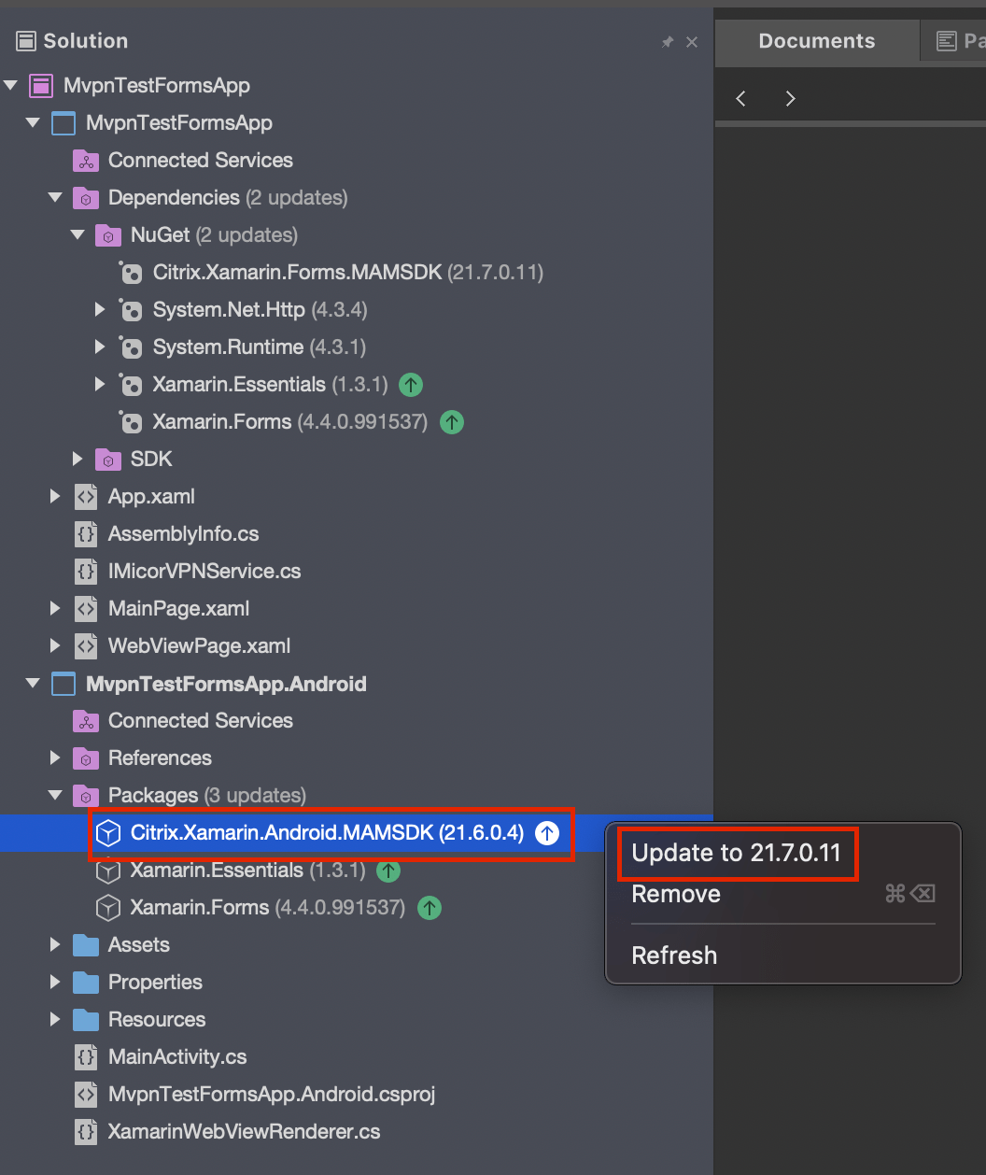Click the navigate back chevron in Documents pane
986x1175 pixels.
pos(740,97)
